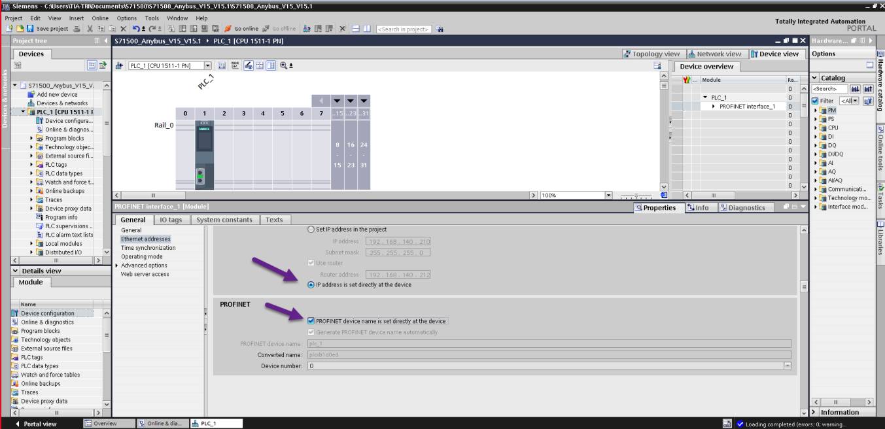Expand the CPU folder in hardware Catalog
Image resolution: width=885 pixels, height=429 pixels.
816,128
